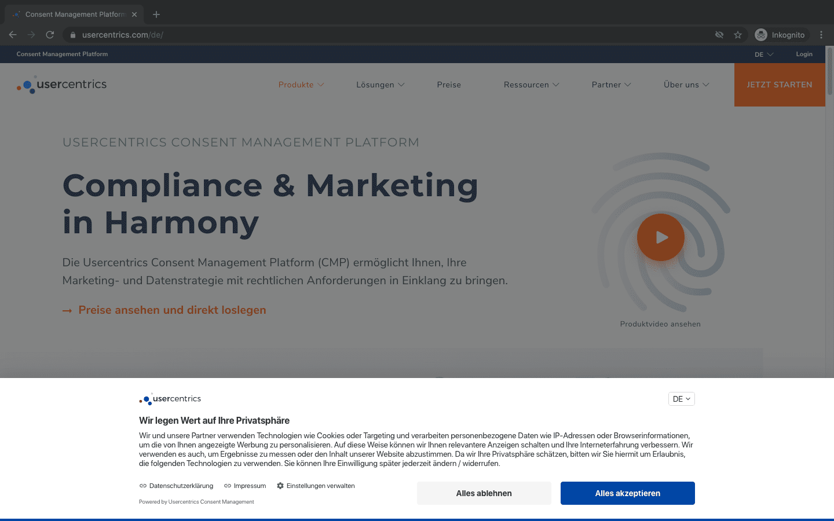The width and height of the screenshot is (834, 521).
Task: Click the usercentrics logo in the cookie banner
Action: pyautogui.click(x=170, y=399)
